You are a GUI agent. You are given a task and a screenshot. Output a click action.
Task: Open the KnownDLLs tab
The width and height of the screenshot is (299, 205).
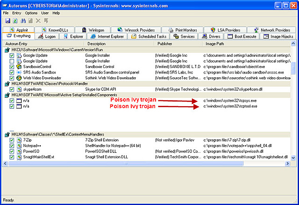(x=55, y=30)
